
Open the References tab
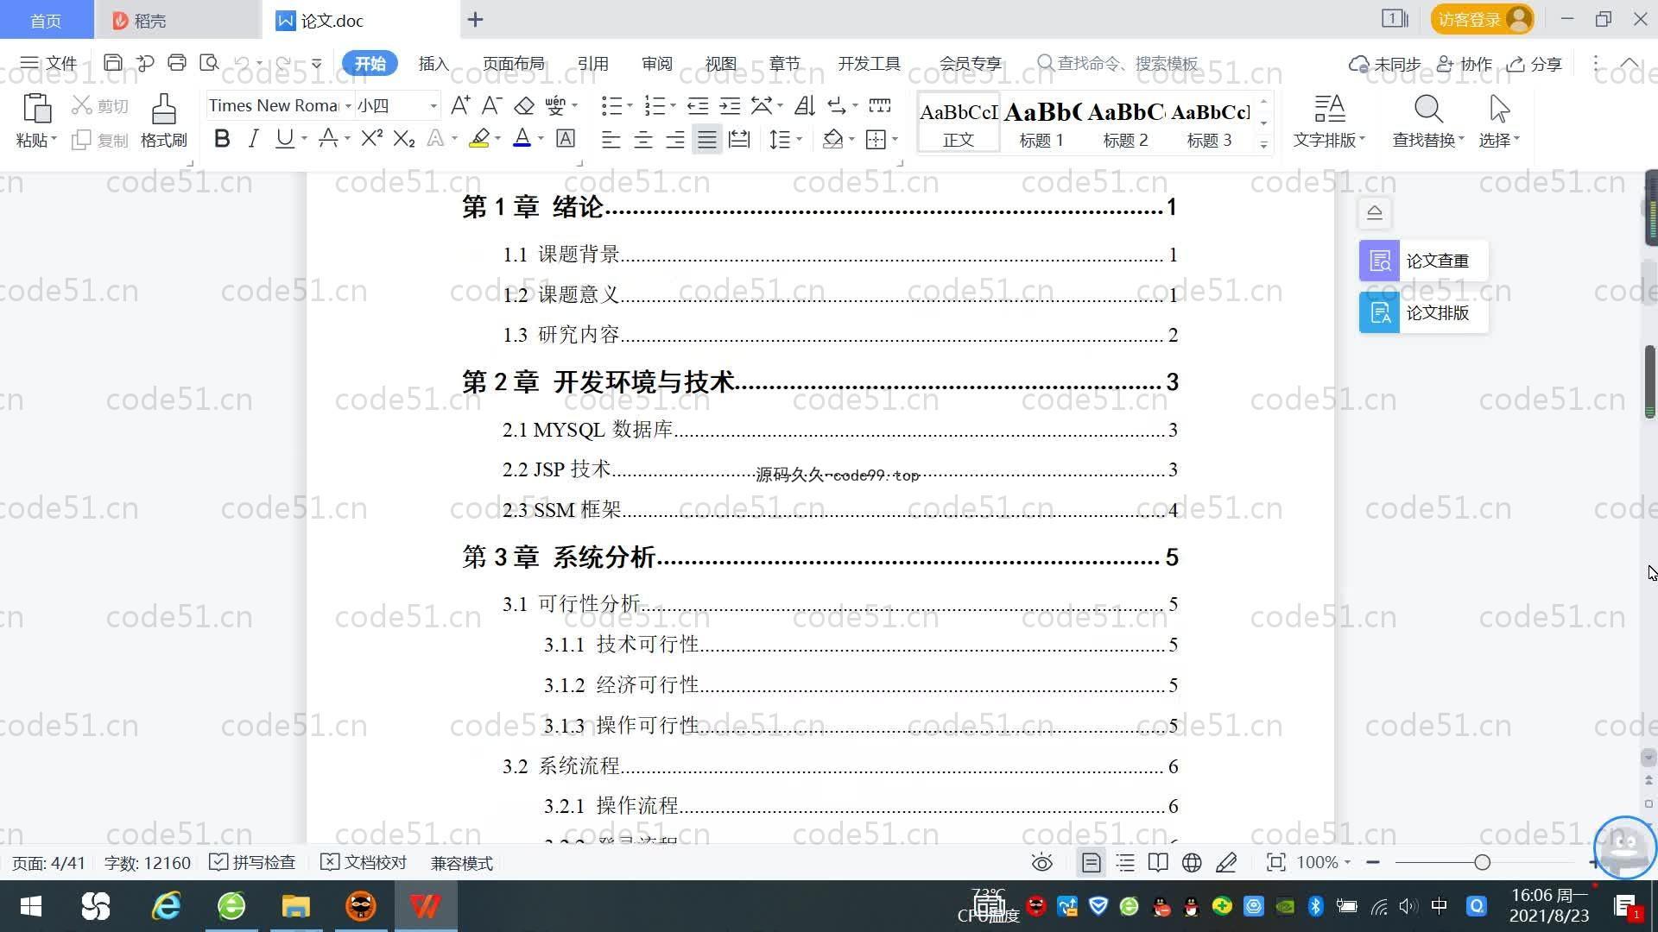(592, 63)
